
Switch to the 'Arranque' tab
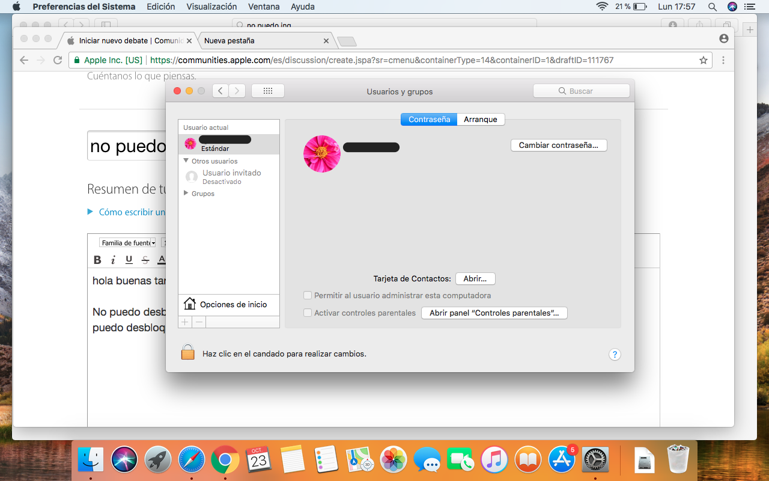pyautogui.click(x=481, y=119)
